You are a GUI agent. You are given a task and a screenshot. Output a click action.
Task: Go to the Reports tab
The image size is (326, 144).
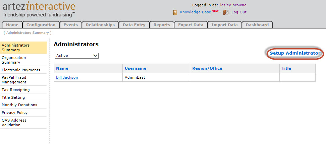coord(162,25)
